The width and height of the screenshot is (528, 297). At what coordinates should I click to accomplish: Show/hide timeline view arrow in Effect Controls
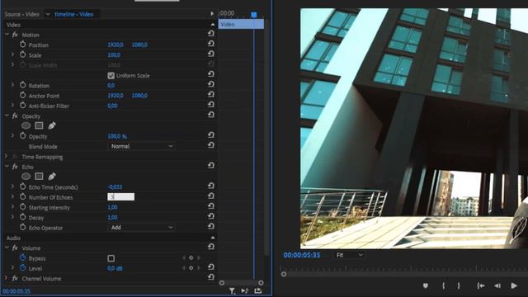click(x=212, y=13)
